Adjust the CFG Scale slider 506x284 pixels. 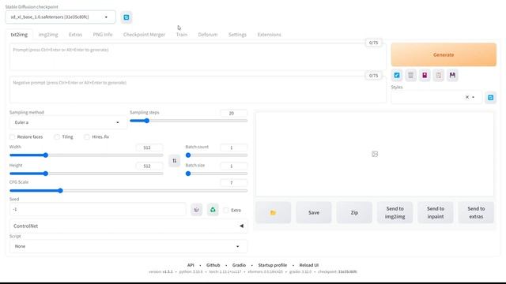(128, 191)
